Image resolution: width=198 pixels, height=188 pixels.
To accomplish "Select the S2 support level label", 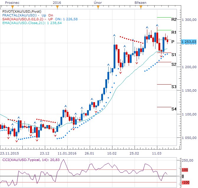I will tap(174, 64).
